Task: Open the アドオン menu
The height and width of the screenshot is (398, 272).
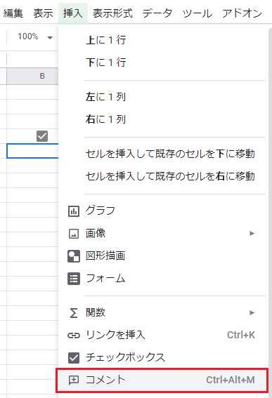Action: [242, 13]
